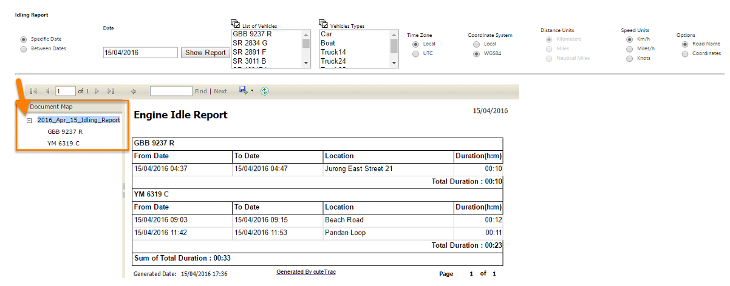This screenshot has width=730, height=286.
Task: Click the Date input field
Action: (140, 53)
